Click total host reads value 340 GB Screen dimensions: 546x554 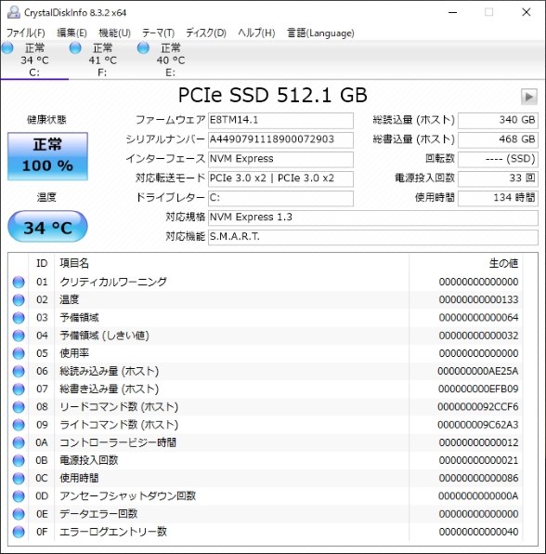tap(498, 121)
